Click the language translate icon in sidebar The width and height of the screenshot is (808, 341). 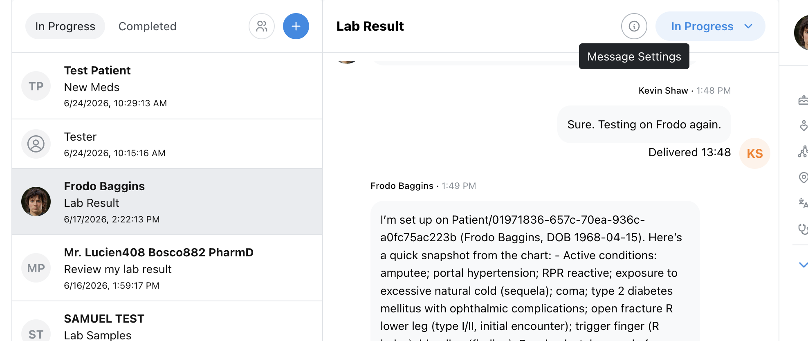[803, 203]
